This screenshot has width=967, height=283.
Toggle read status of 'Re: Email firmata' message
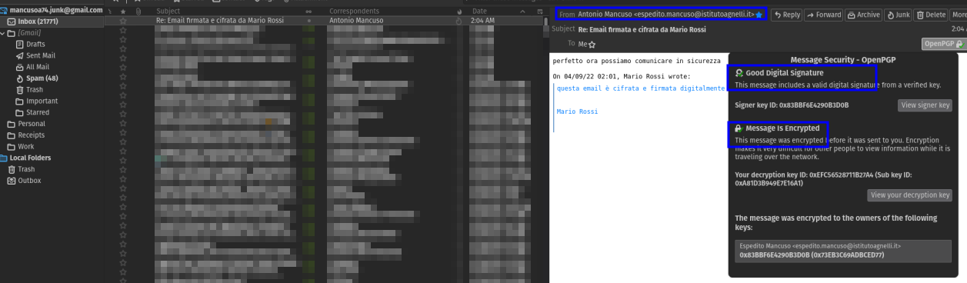click(309, 21)
